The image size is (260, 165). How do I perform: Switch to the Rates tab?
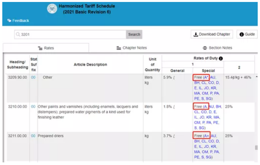[46, 48]
